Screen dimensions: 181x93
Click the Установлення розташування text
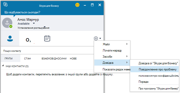coord(33,28)
